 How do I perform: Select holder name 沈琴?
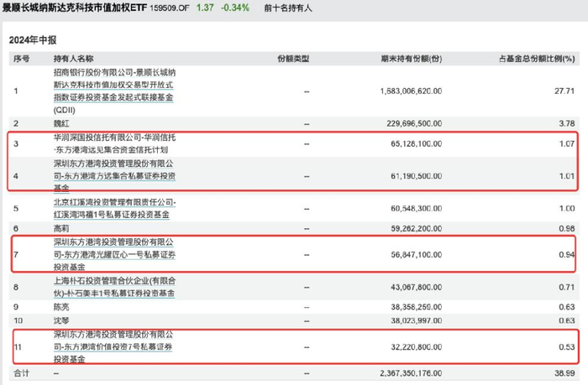pyautogui.click(x=61, y=320)
